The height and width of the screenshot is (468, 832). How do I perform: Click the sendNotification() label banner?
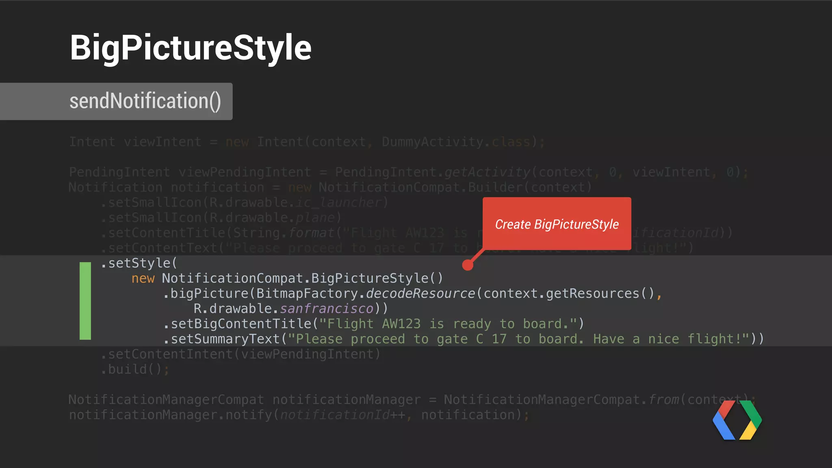click(145, 101)
